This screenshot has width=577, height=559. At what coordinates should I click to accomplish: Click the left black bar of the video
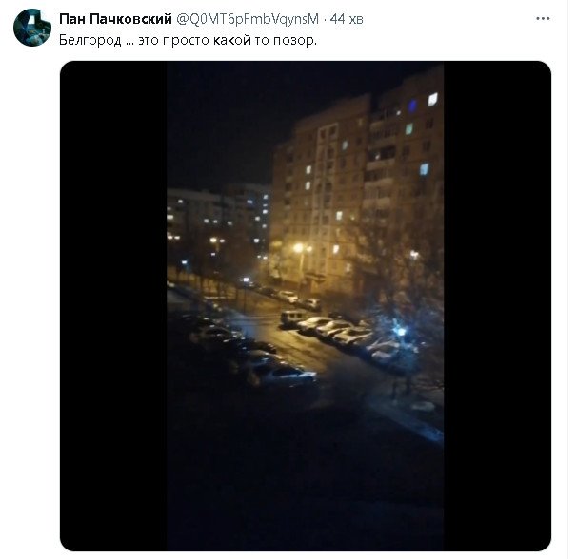[113, 306]
